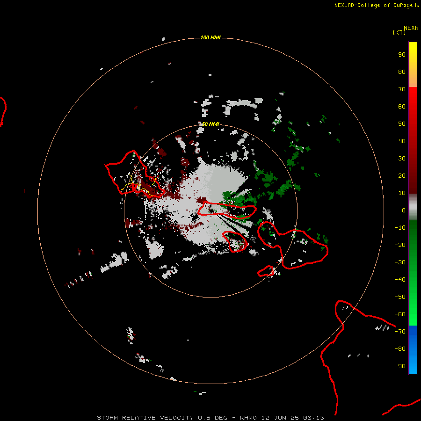This screenshot has width=421, height=421.
Task: Click the -60 value on the velocity scale
Action: click(x=400, y=314)
